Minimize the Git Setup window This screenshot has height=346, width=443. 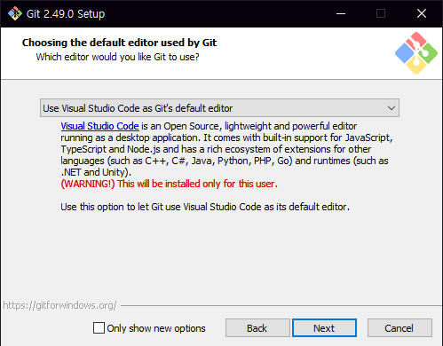pyautogui.click(x=341, y=13)
